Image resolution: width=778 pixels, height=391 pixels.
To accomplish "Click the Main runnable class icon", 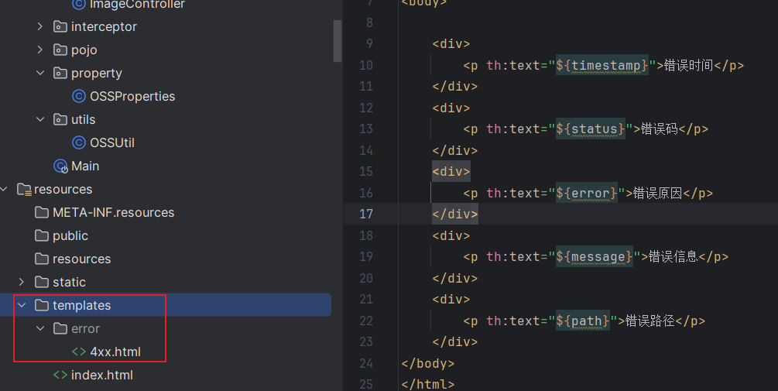I will point(60,166).
